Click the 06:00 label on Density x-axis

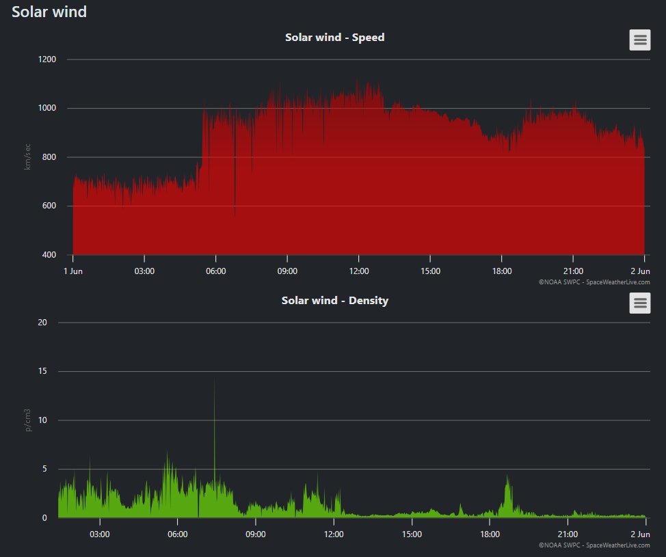click(178, 534)
